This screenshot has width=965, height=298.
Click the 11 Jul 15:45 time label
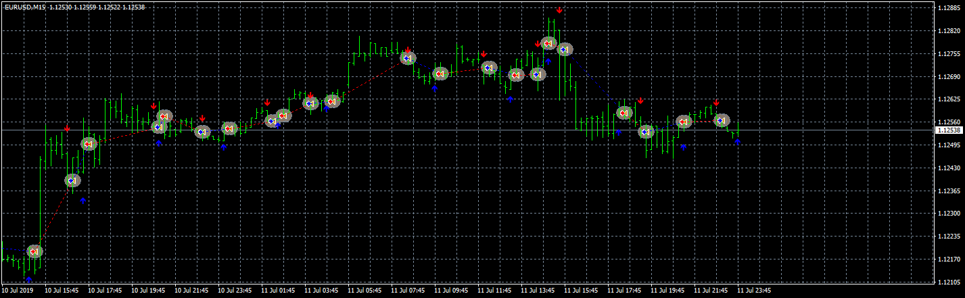(x=581, y=291)
